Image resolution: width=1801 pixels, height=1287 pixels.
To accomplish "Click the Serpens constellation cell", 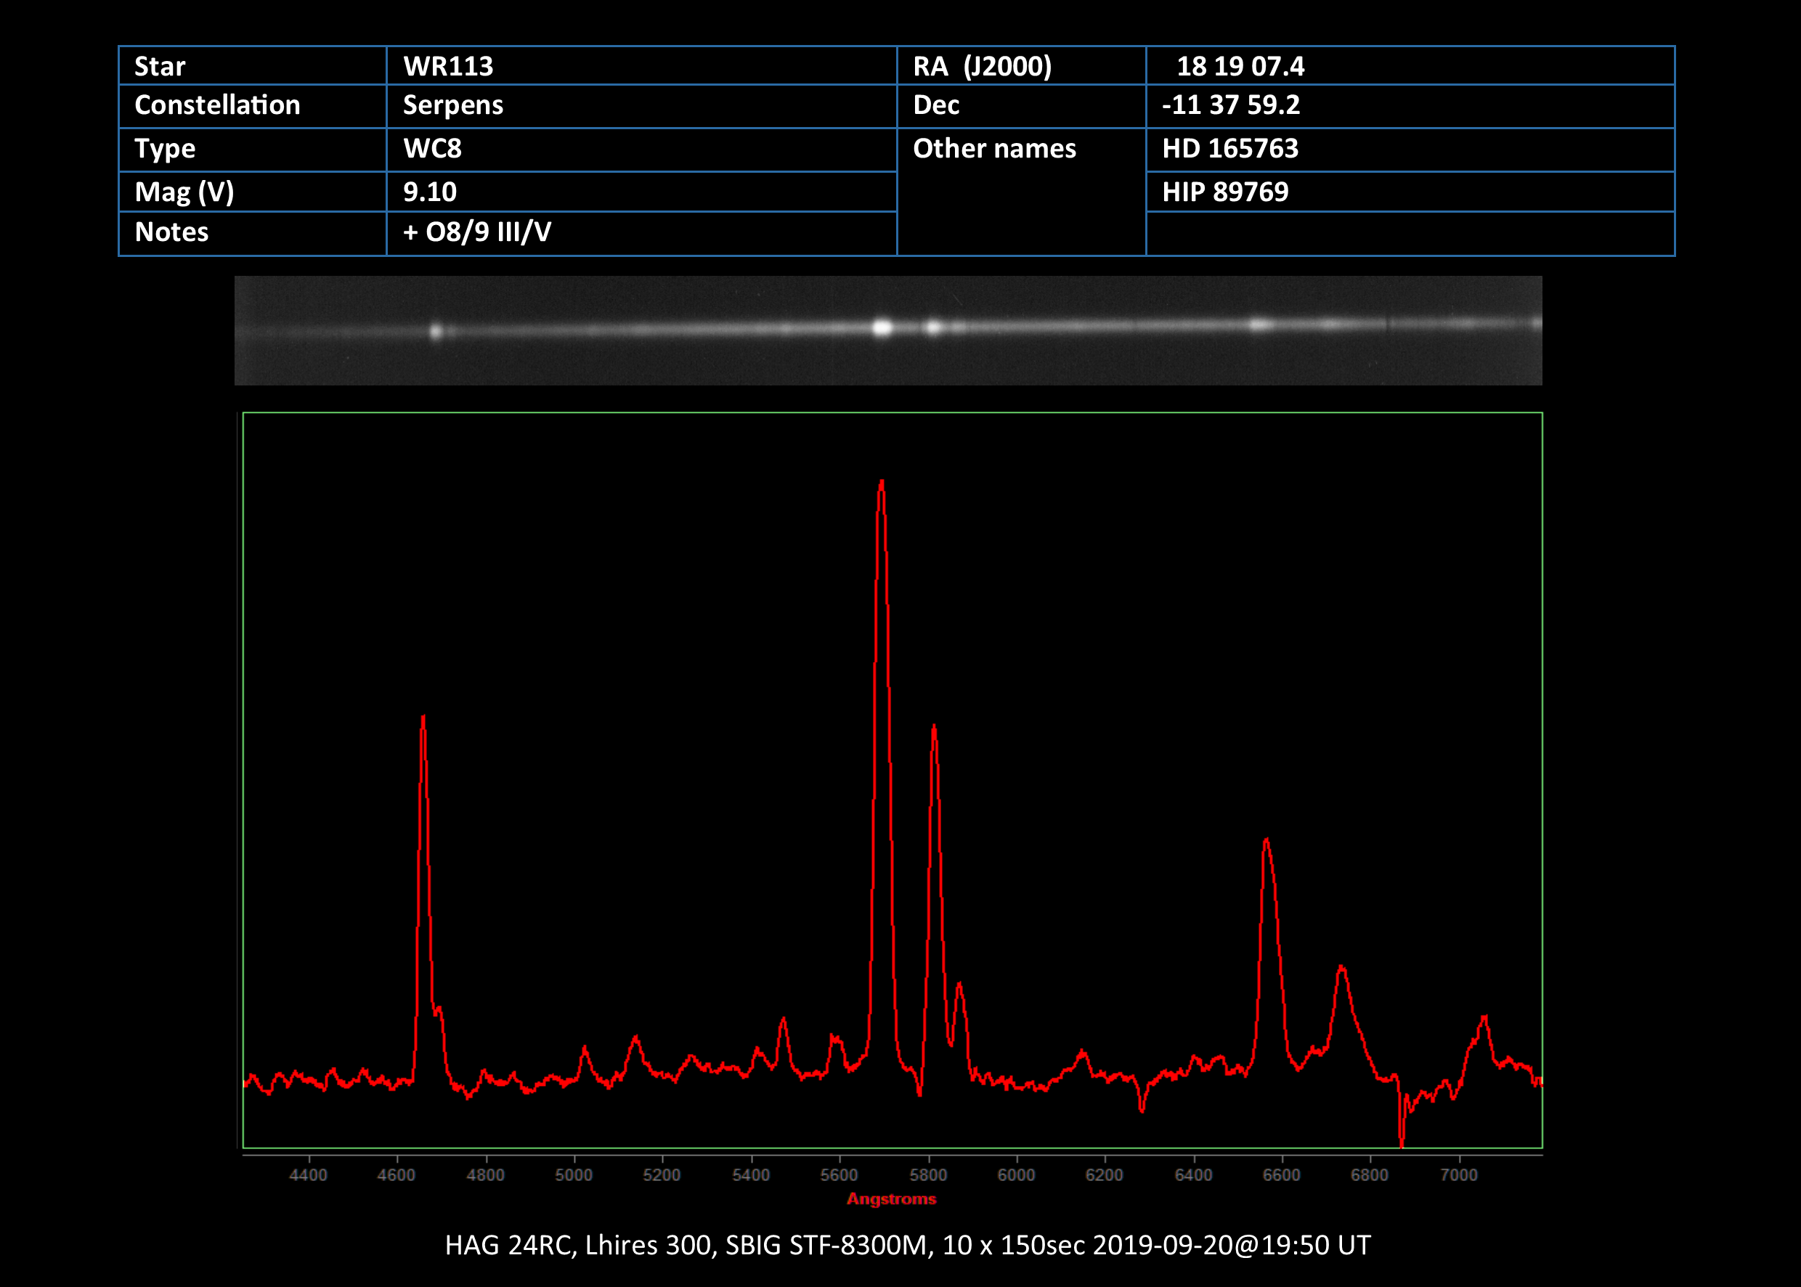I will (452, 105).
